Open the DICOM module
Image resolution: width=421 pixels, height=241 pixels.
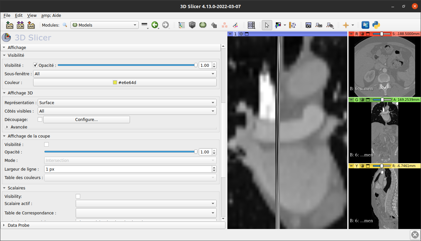(20, 25)
